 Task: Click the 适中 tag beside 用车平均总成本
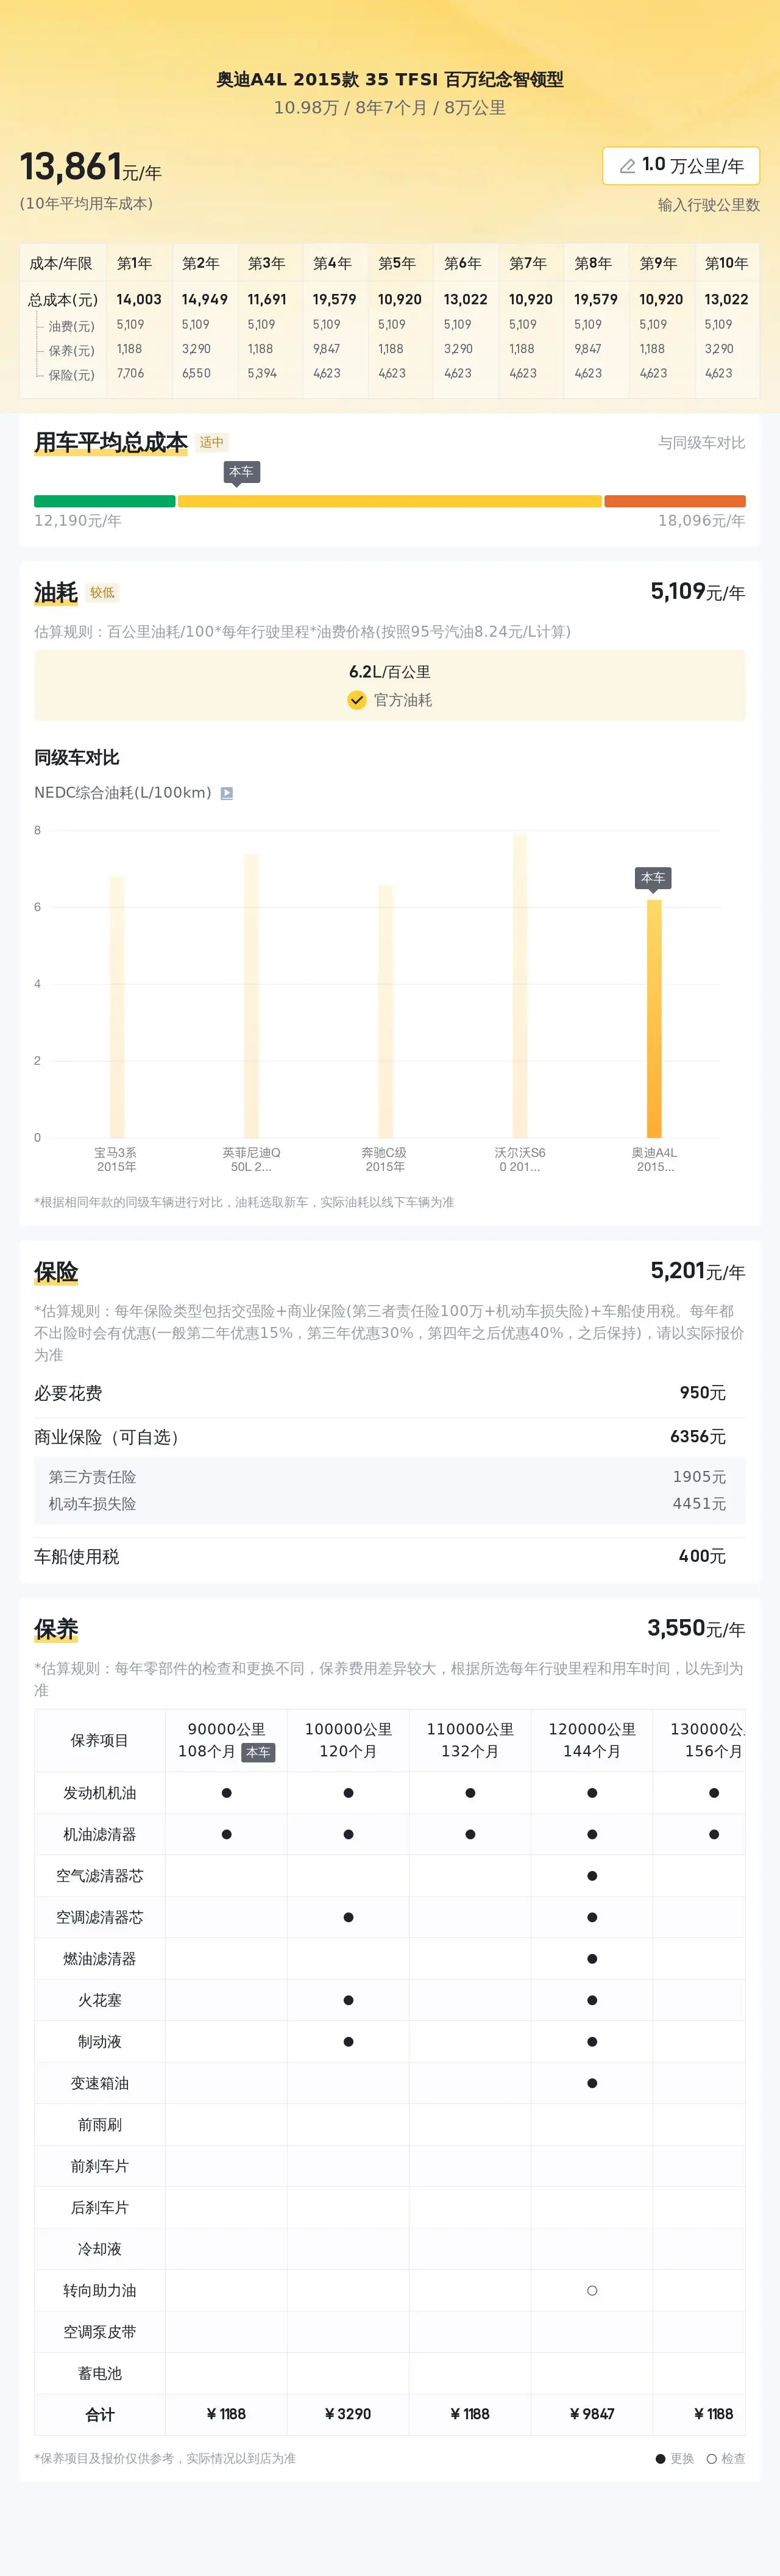(x=211, y=442)
